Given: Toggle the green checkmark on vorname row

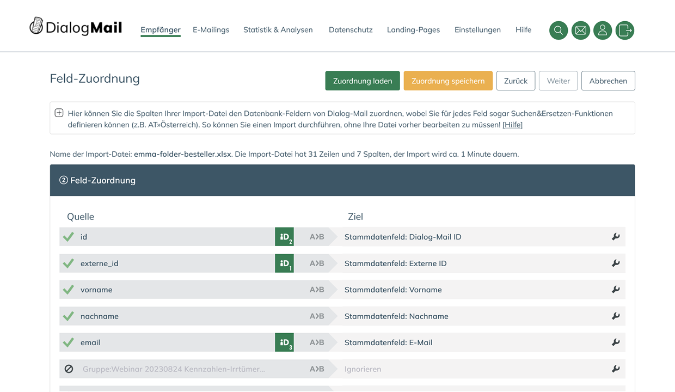Looking at the screenshot, I should coord(69,290).
